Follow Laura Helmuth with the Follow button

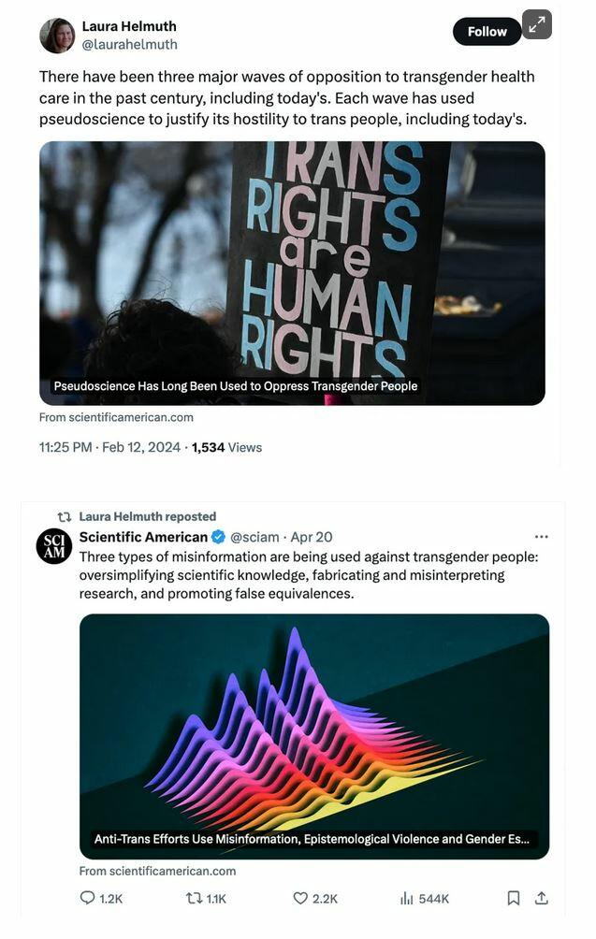[x=487, y=31]
